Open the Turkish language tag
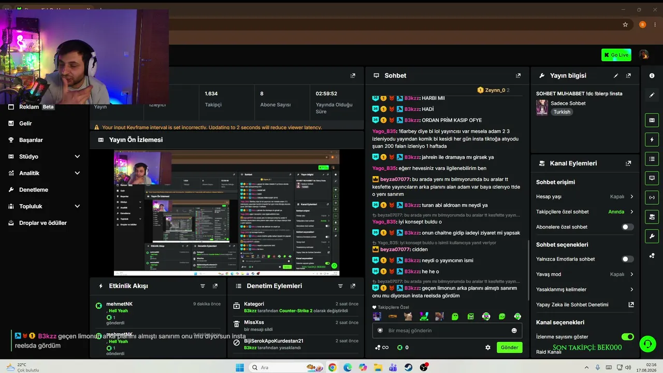The height and width of the screenshot is (373, 663). [561, 112]
